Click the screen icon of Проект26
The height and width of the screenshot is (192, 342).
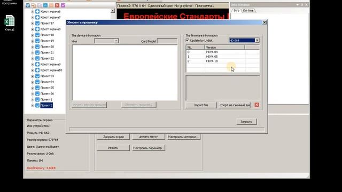tap(37, 94)
